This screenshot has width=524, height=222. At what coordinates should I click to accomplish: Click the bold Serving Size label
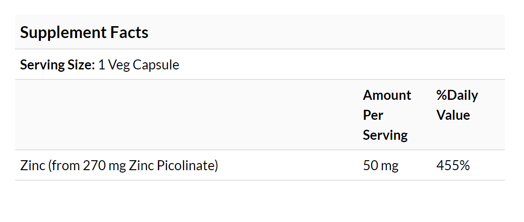58,65
